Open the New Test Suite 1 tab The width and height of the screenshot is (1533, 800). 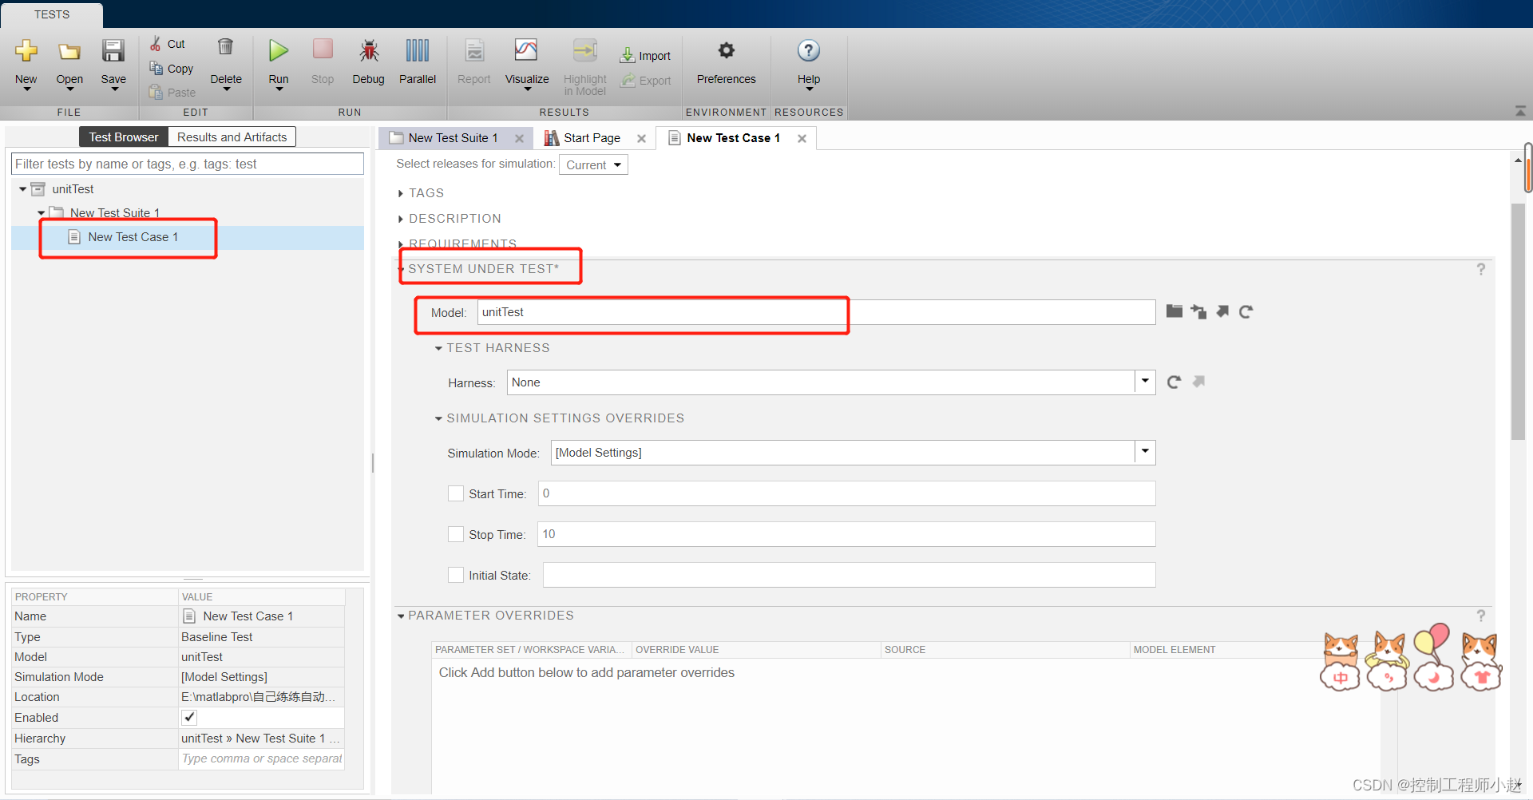coord(453,138)
